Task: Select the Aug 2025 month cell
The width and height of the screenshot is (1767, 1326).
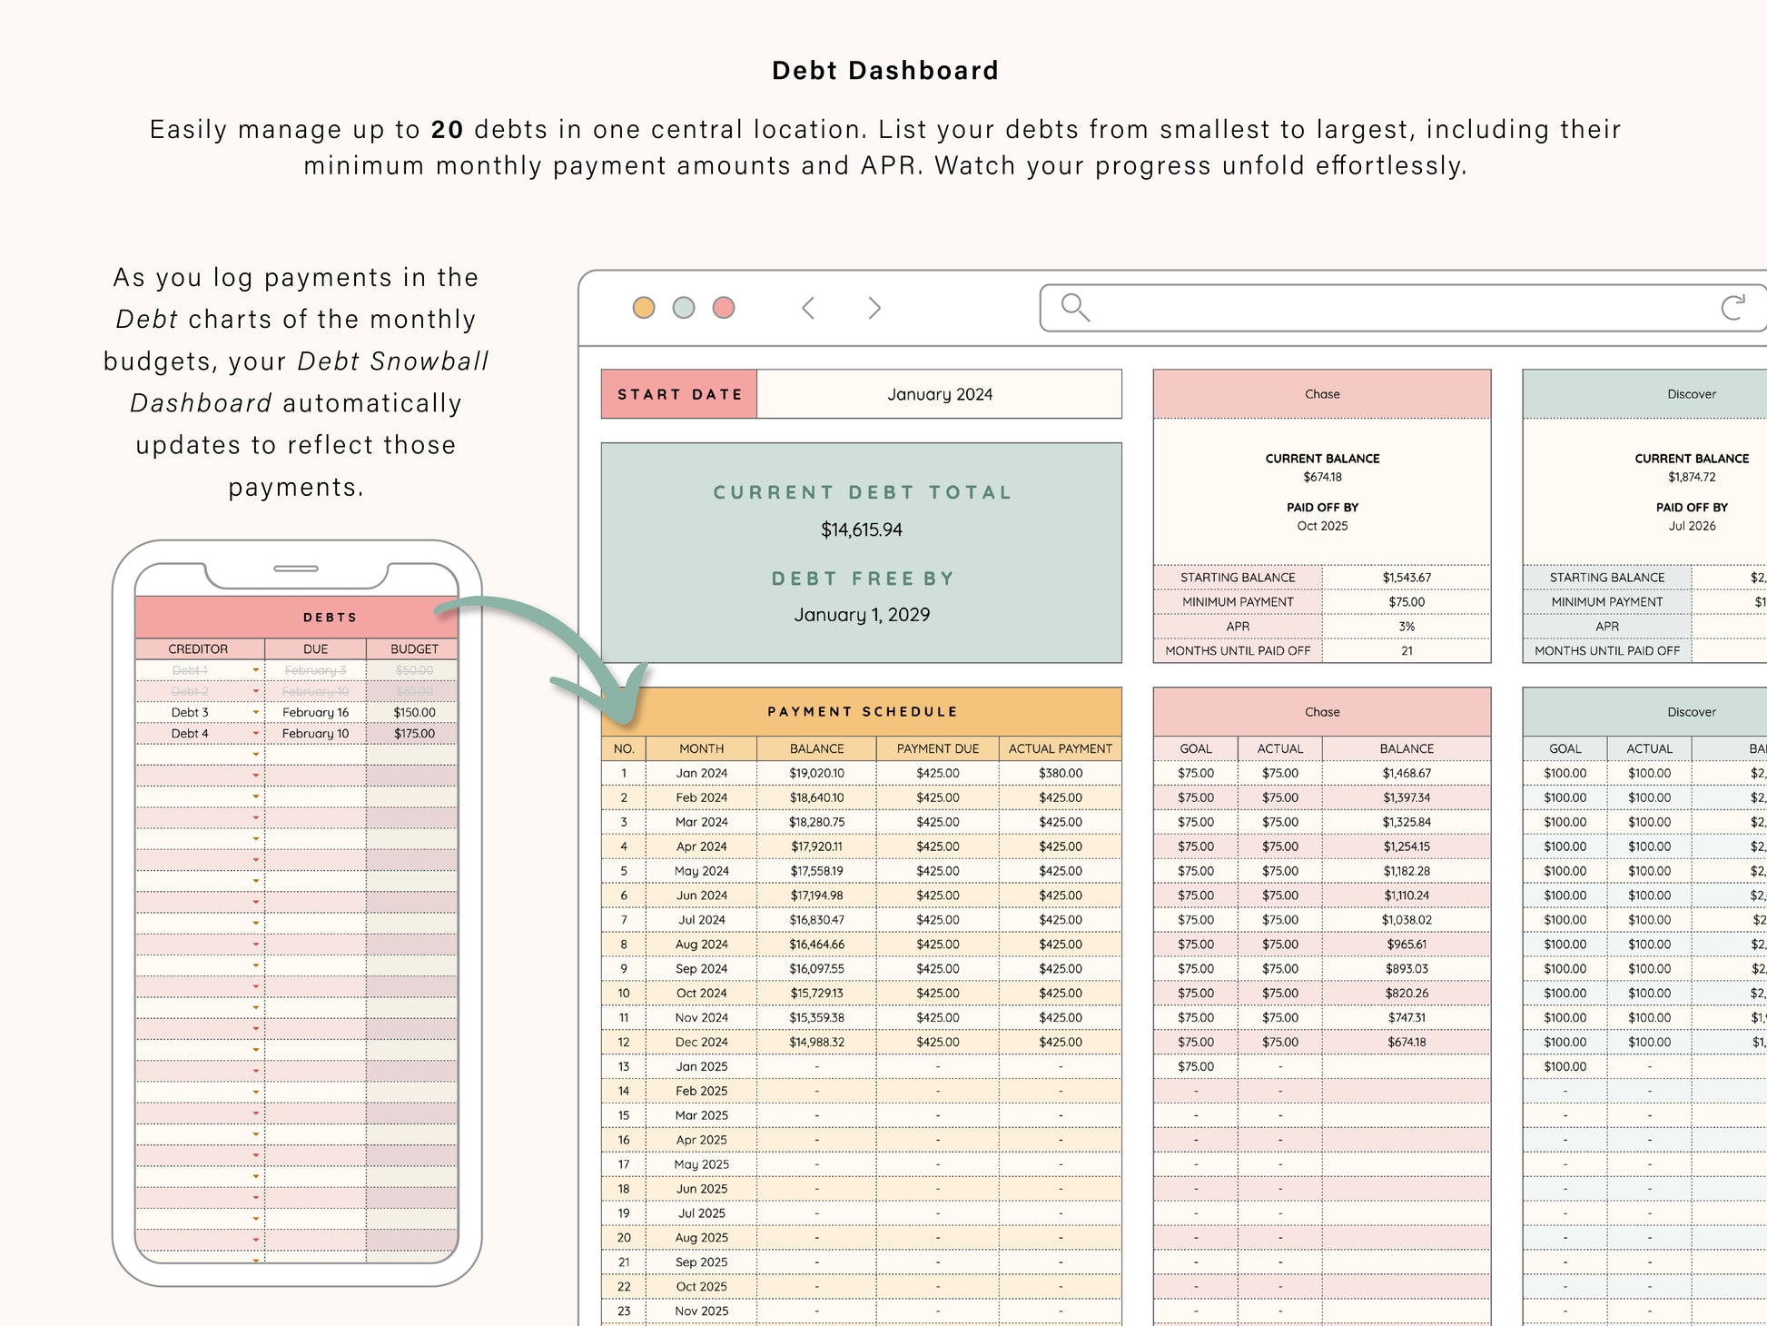Action: [702, 1238]
